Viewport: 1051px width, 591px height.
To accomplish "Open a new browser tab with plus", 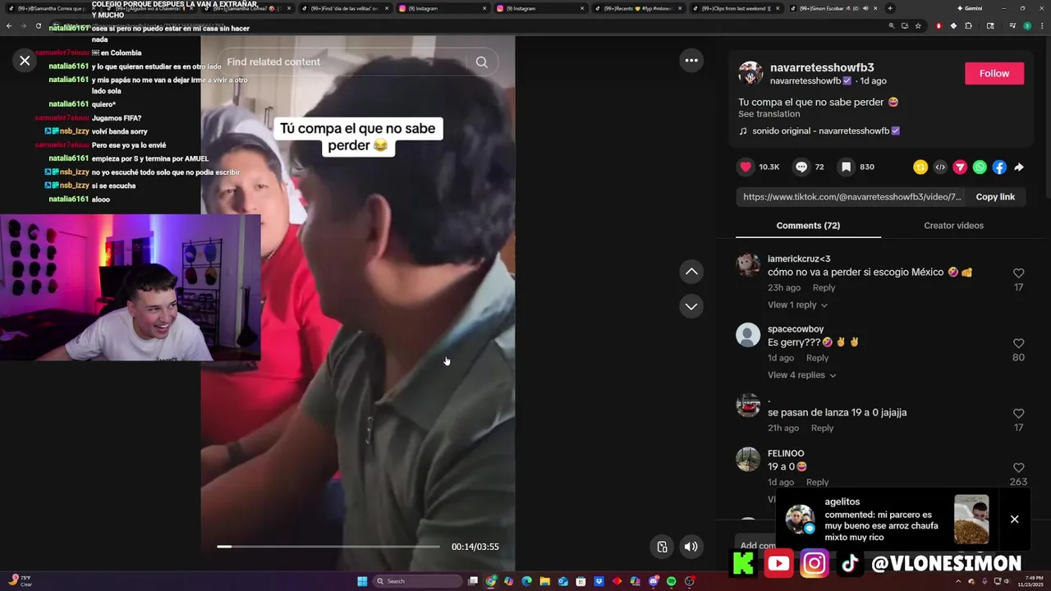I will (x=890, y=8).
